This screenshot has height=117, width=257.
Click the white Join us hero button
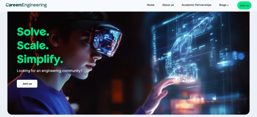[27, 84]
